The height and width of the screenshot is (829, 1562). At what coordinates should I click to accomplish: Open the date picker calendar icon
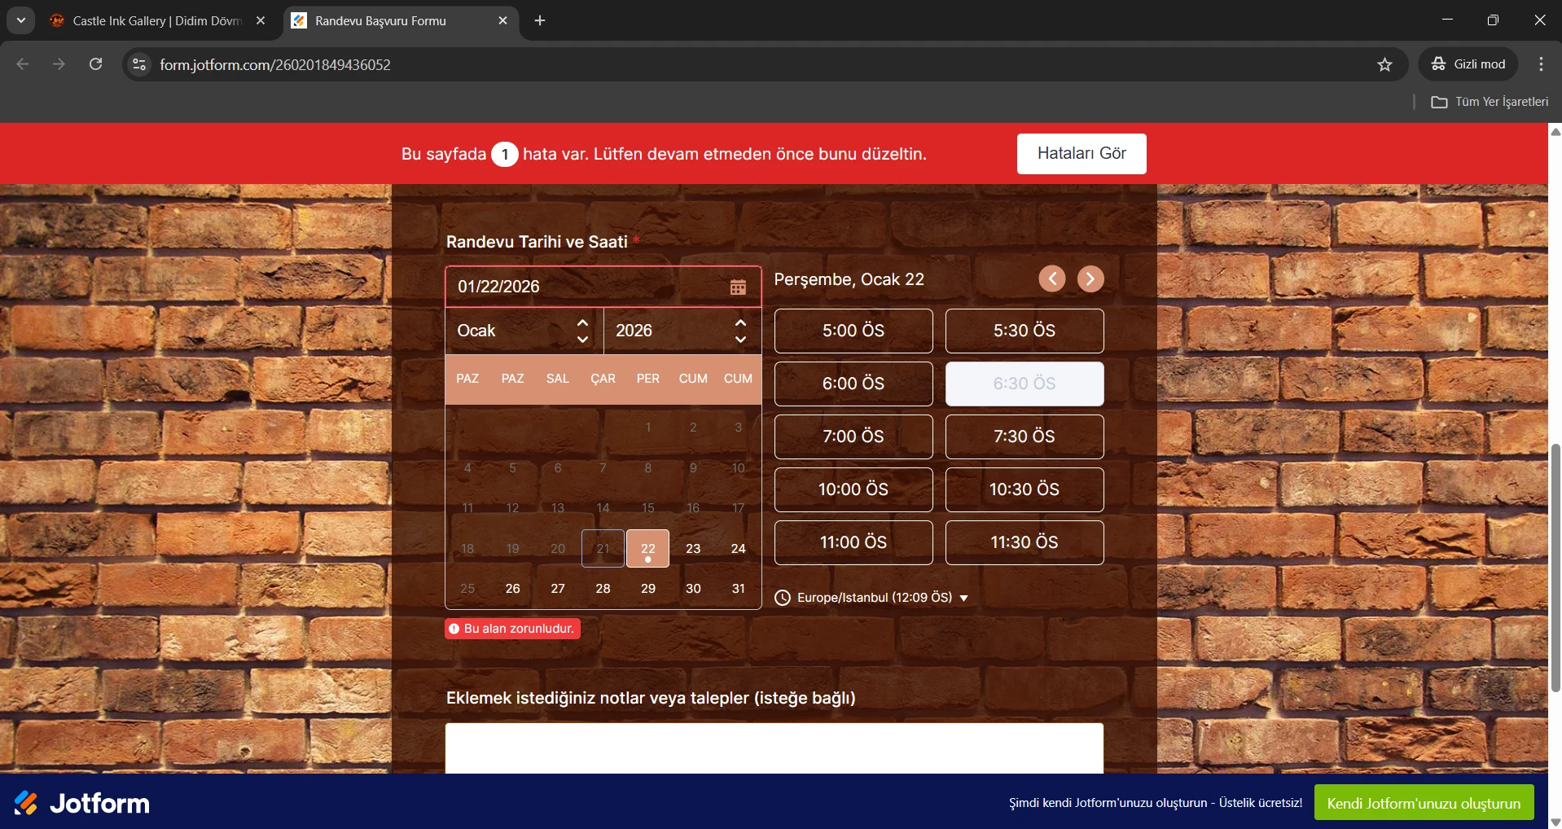tap(737, 287)
